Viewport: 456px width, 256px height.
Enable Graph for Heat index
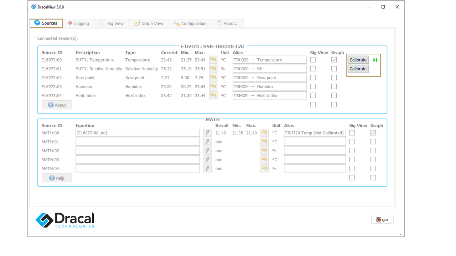[x=334, y=95]
